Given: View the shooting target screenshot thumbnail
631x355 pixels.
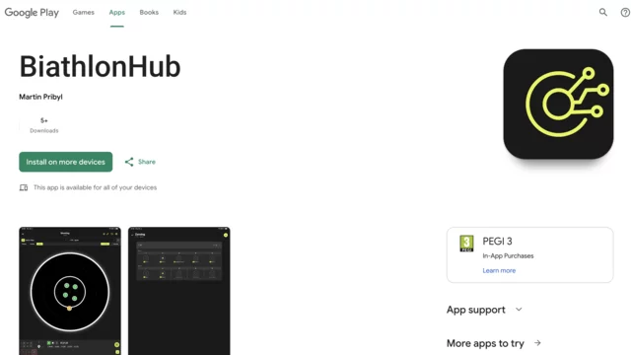Looking at the screenshot, I should coord(70,291).
